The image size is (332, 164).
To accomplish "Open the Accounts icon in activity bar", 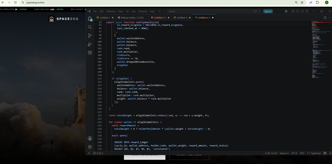I will (x=90, y=138).
